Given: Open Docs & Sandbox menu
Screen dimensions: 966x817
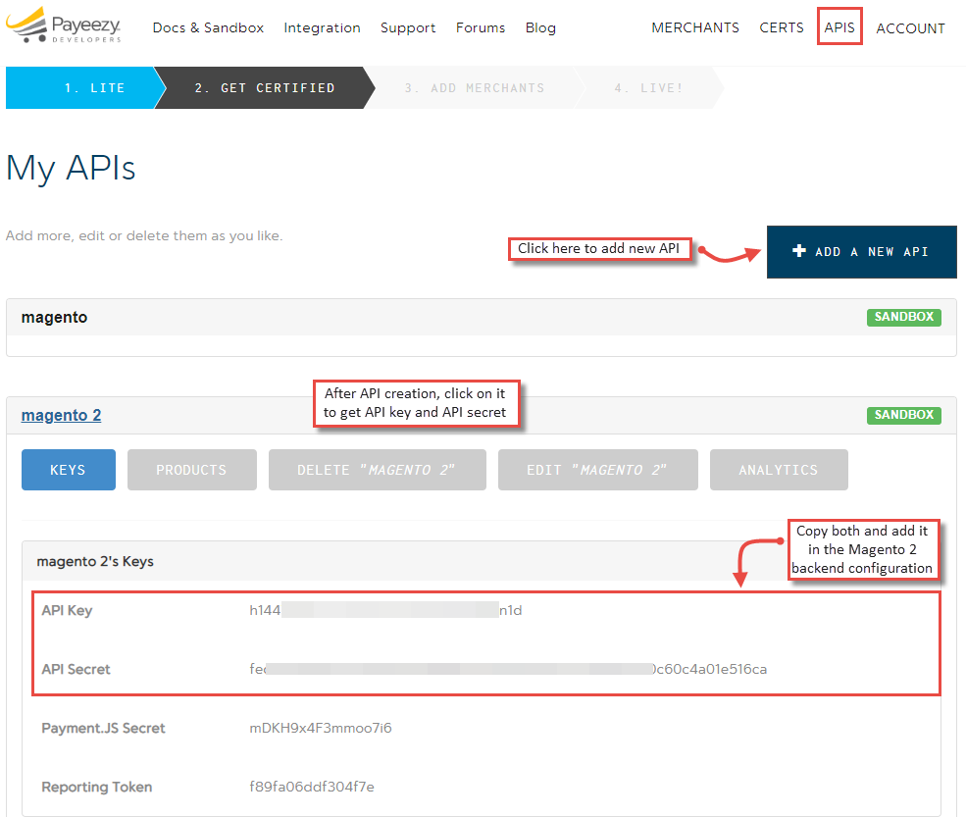Looking at the screenshot, I should point(208,27).
